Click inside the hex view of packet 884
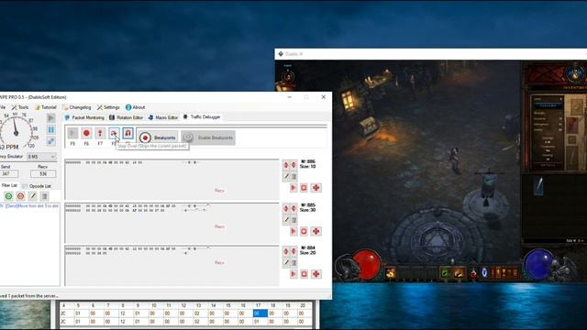Image resolution: width=587 pixels, height=330 pixels. pyautogui.click(x=172, y=266)
